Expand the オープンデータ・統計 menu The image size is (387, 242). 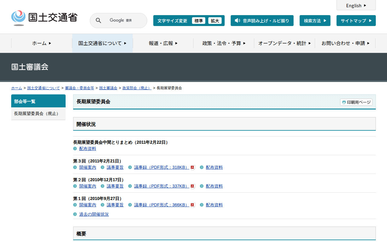[284, 43]
